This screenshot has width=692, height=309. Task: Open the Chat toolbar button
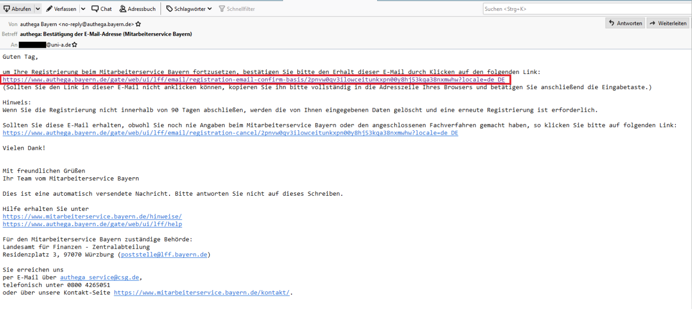tap(102, 9)
